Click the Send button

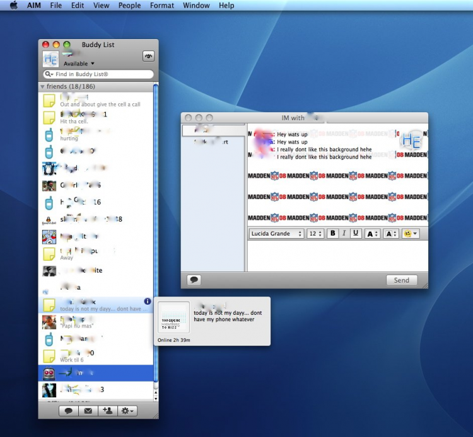pyautogui.click(x=402, y=280)
